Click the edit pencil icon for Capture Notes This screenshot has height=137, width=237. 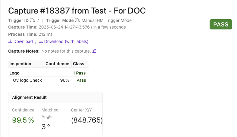tap(94, 51)
